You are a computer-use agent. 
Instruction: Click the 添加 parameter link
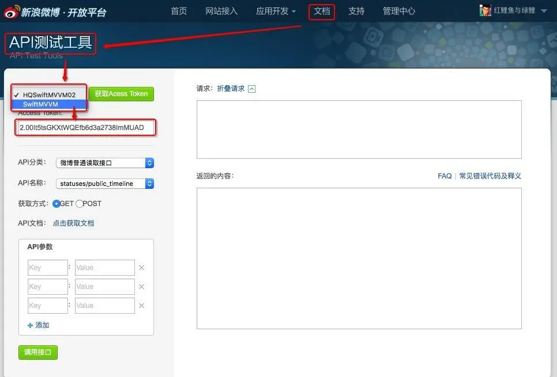pyautogui.click(x=42, y=325)
